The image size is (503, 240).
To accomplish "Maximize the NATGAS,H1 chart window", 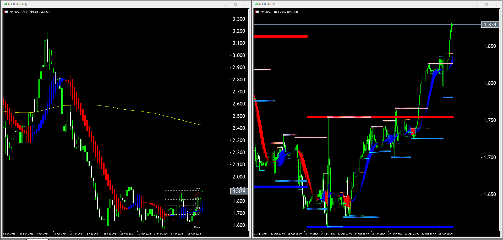I will click(486, 4).
